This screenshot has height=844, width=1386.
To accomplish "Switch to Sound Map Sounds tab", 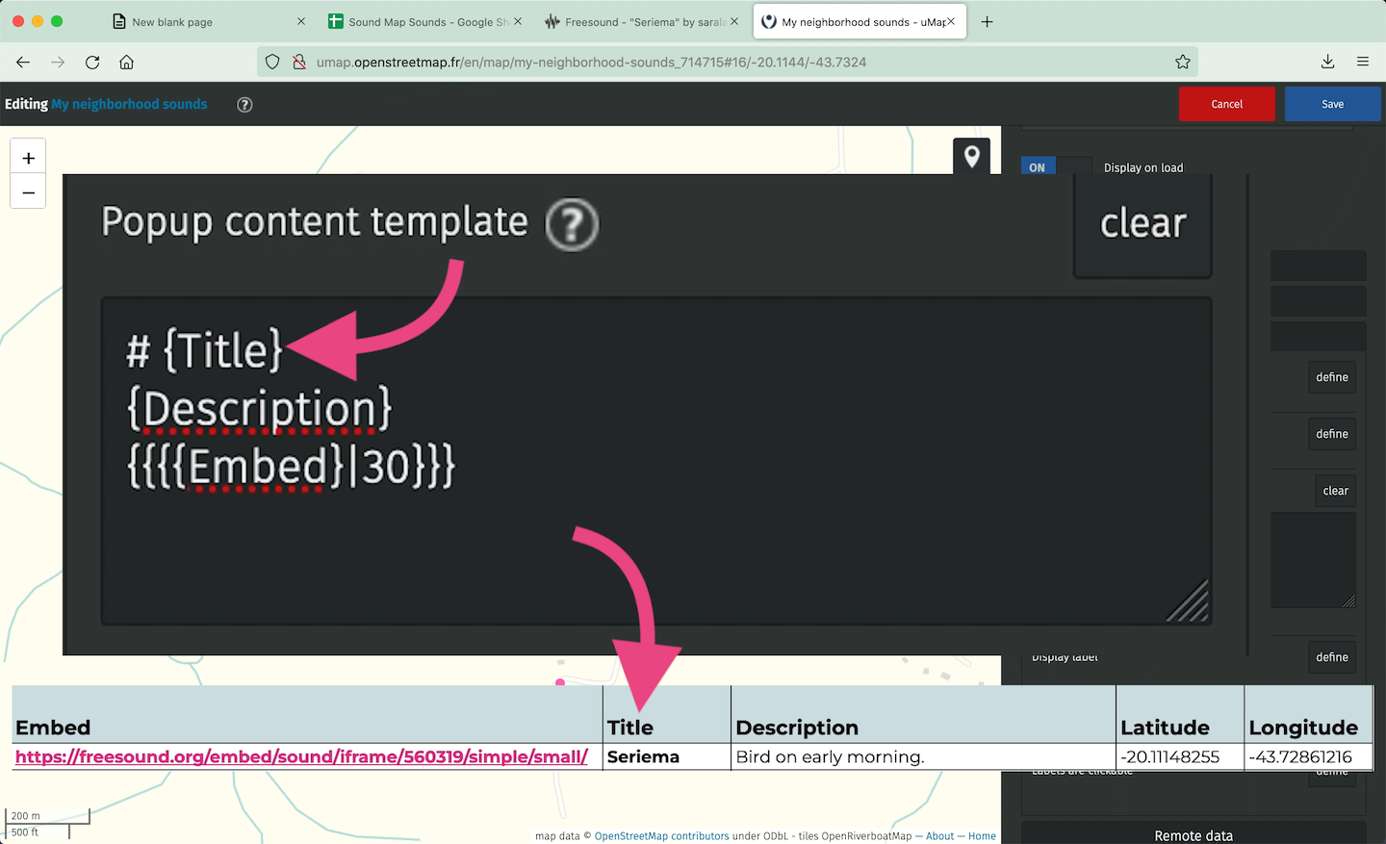I will point(423,22).
